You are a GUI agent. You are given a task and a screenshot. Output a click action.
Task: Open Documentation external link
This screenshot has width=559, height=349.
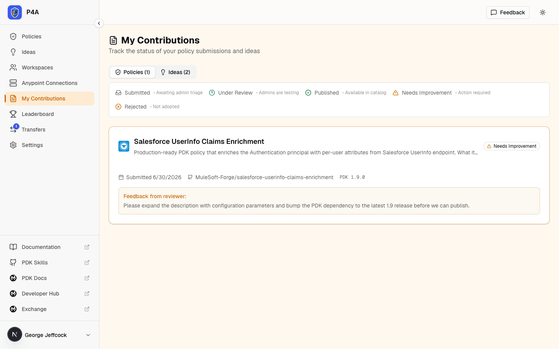[49, 247]
